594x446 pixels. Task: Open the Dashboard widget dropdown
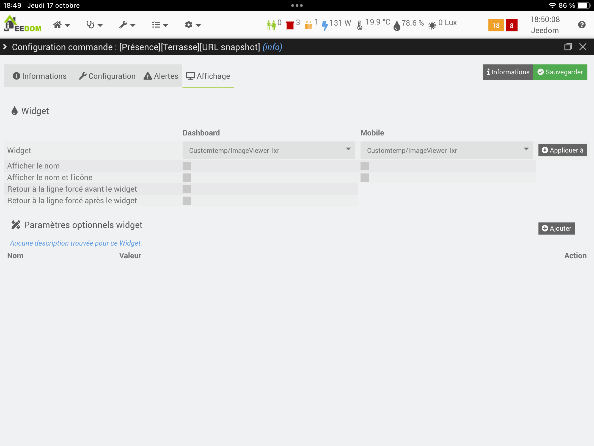[269, 150]
